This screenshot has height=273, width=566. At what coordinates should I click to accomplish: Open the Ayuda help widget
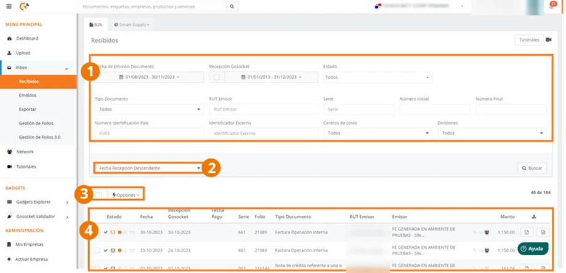(x=533, y=249)
